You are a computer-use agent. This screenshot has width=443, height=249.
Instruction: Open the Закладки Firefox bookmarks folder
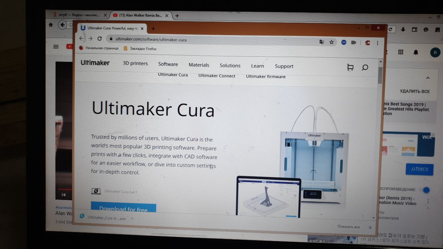(x=140, y=49)
